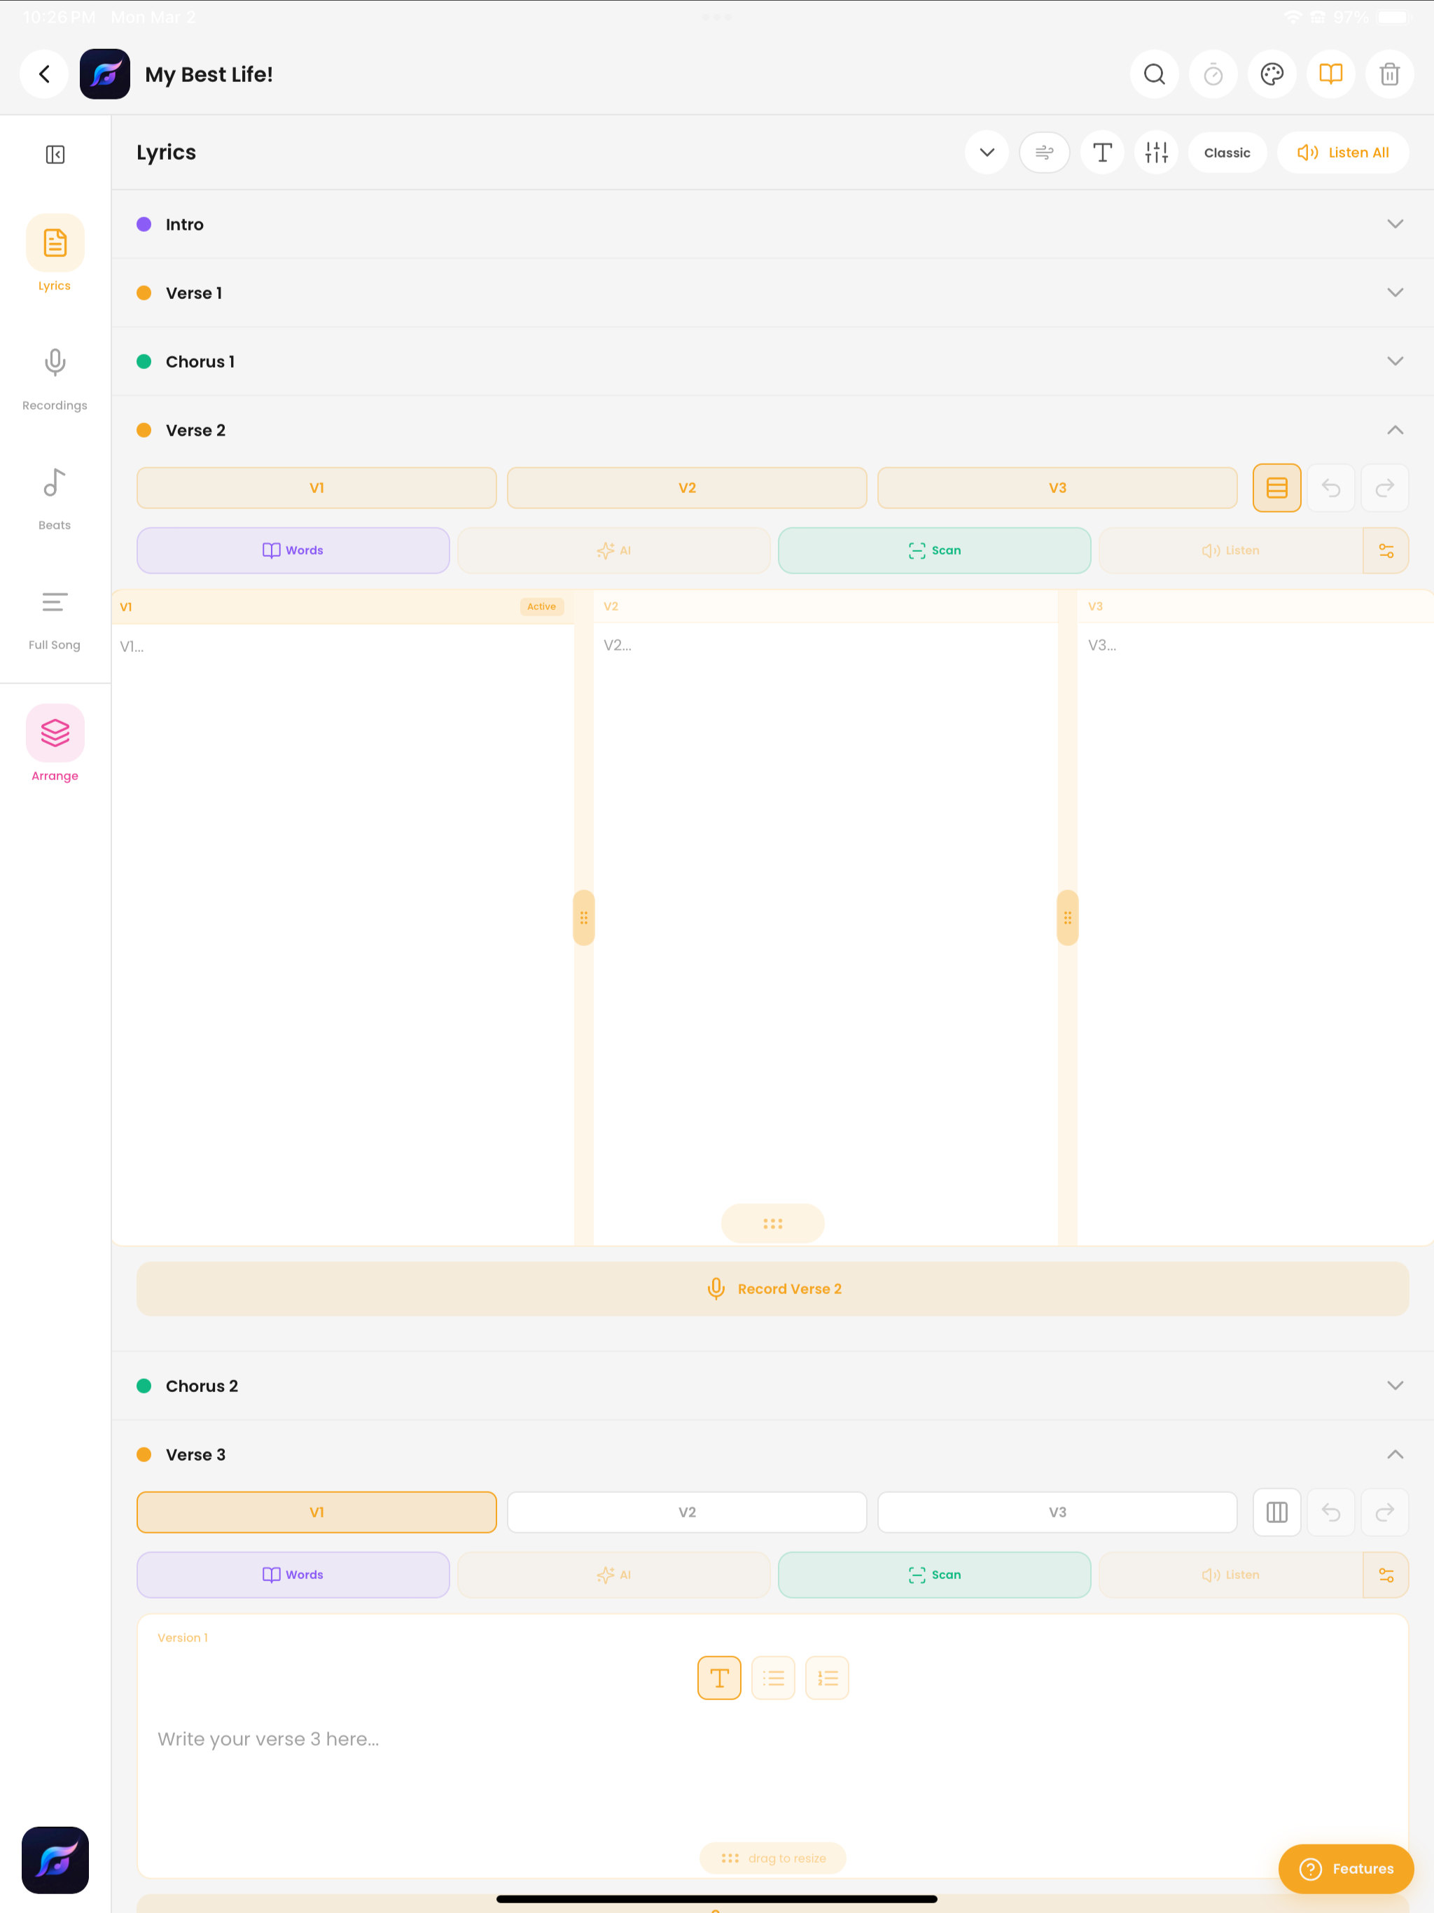The height and width of the screenshot is (1913, 1434).
Task: Play all lyrics with Listen All
Action: tap(1342, 152)
